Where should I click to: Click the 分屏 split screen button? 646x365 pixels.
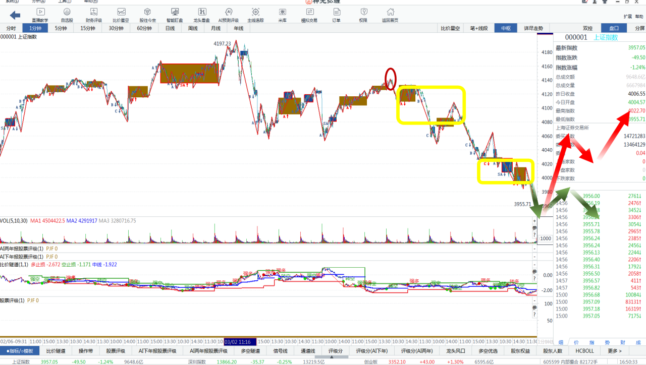(639, 28)
